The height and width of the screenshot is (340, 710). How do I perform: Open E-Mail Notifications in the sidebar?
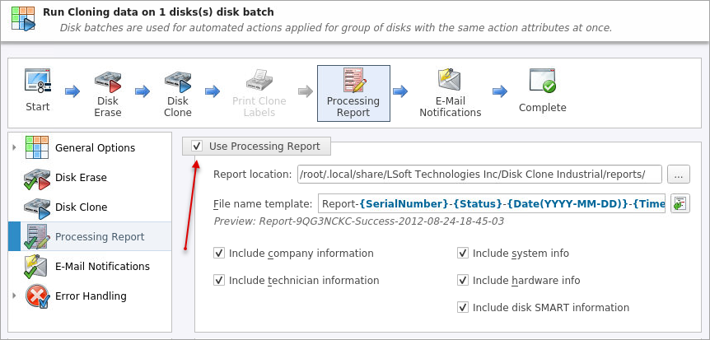pos(102,267)
